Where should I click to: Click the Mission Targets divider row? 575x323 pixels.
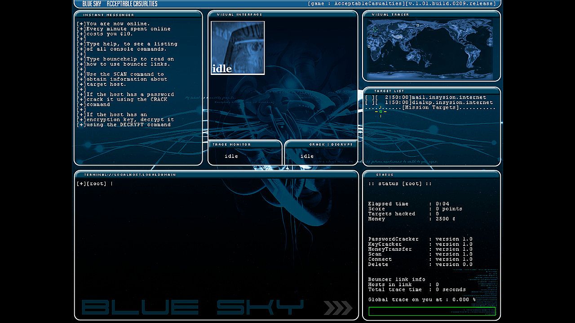tap(430, 108)
